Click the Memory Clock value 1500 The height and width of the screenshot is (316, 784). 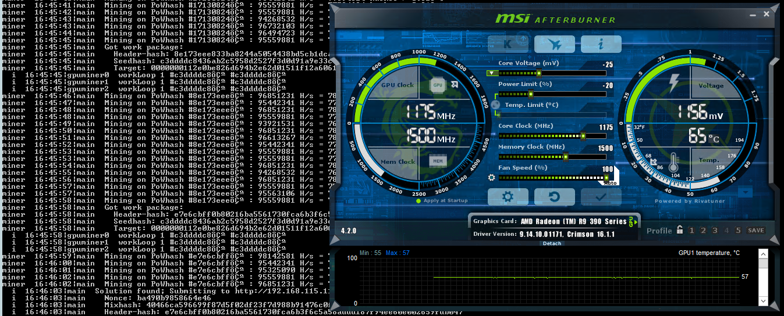pyautogui.click(x=606, y=148)
